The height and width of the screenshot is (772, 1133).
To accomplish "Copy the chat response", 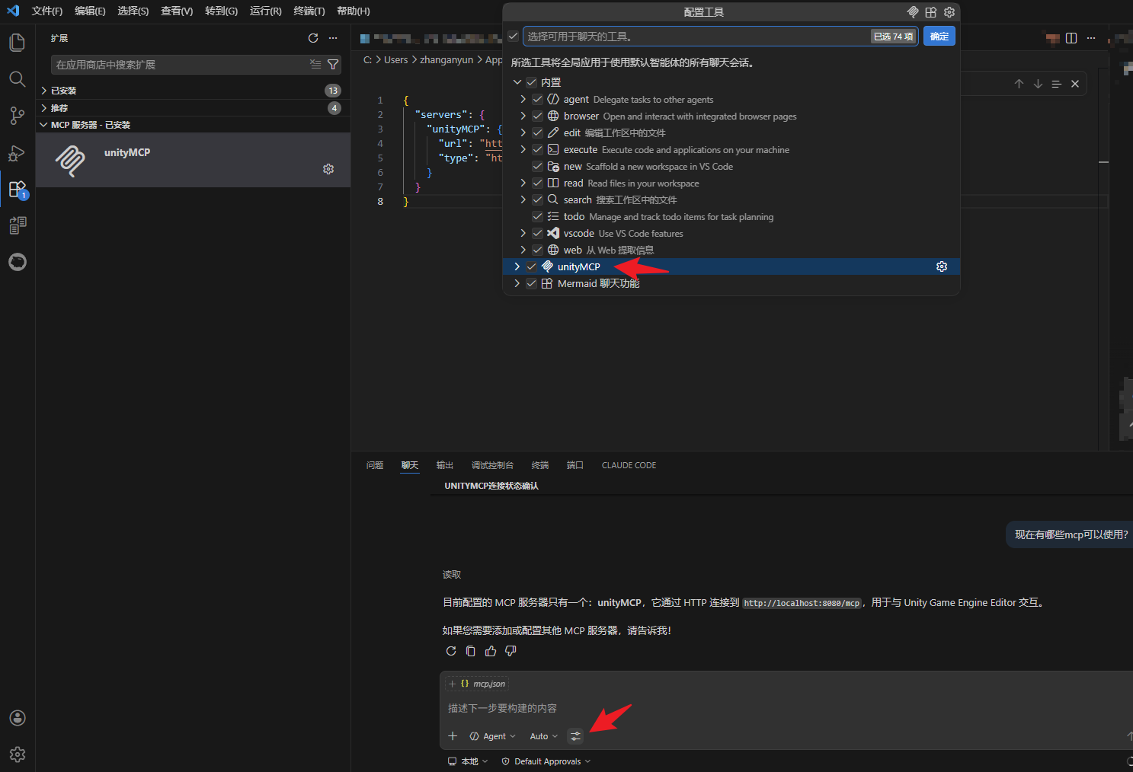I will [471, 651].
